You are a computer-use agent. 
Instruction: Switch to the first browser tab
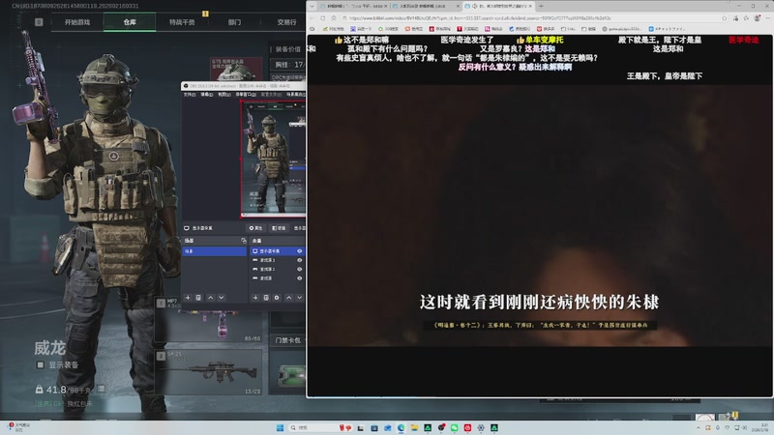353,6
